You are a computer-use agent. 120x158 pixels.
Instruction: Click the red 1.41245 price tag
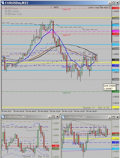coord(116,34)
